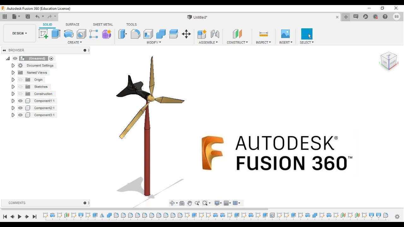Select the Press Pull tool

[x=122, y=34]
